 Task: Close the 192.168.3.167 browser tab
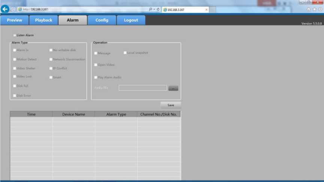coord(206,10)
